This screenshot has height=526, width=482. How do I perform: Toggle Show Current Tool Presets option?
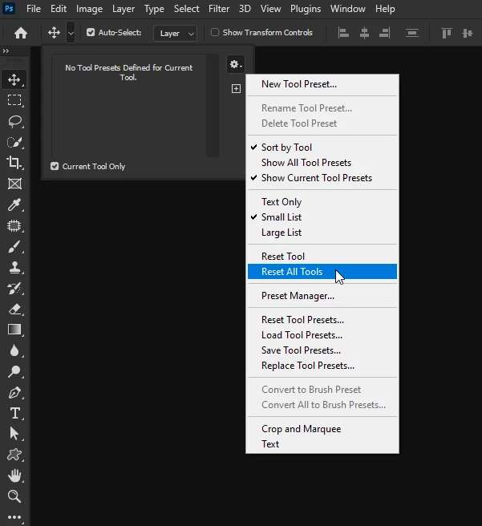317,178
